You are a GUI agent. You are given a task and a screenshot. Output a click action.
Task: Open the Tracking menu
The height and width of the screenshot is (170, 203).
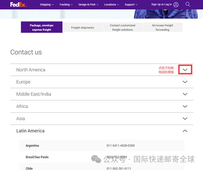click(66, 4)
